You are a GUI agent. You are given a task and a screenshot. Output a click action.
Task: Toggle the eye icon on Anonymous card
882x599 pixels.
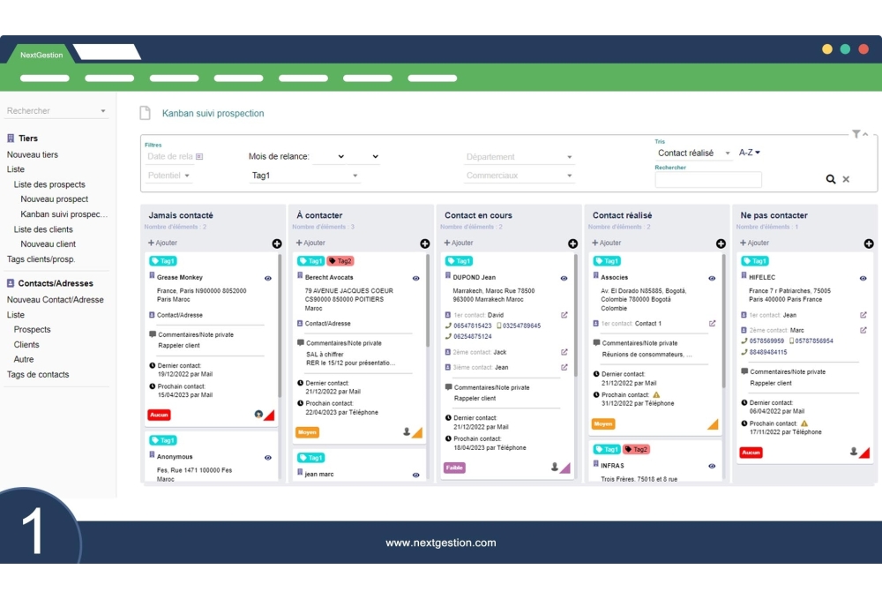[x=268, y=457]
